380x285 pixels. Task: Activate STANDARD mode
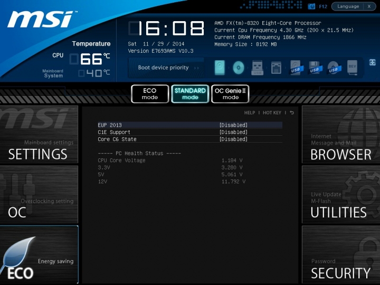point(190,94)
